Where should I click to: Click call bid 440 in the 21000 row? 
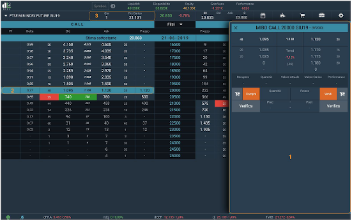click(68, 103)
